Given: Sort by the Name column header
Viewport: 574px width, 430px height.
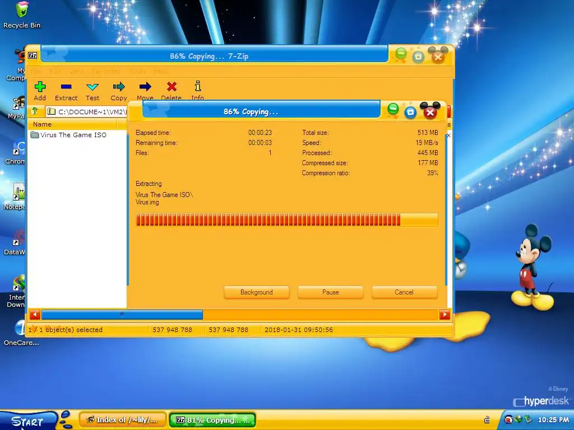Looking at the screenshot, I should (72, 124).
